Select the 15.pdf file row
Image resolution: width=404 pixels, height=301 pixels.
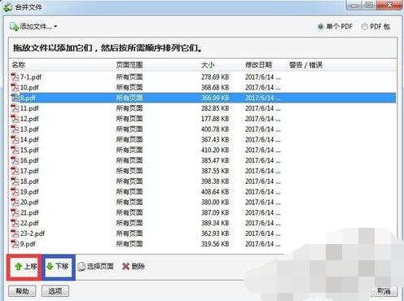point(203,150)
